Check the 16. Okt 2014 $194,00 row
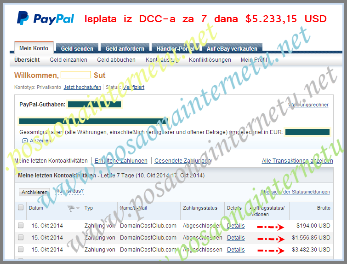 21,225
